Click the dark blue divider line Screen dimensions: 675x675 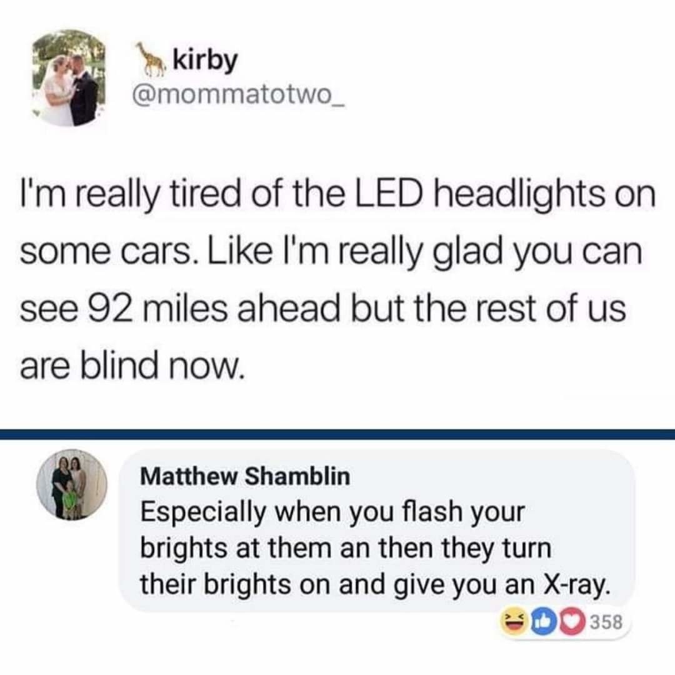point(337,434)
